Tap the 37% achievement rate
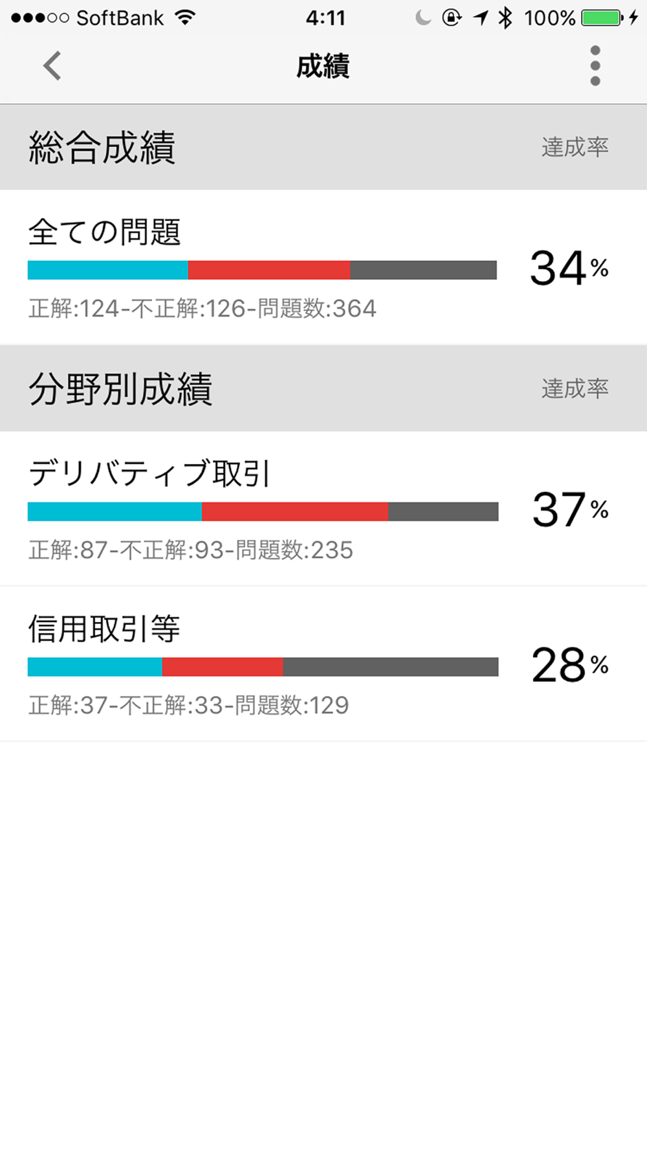The height and width of the screenshot is (1151, 647). coord(570,509)
